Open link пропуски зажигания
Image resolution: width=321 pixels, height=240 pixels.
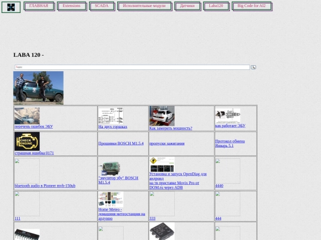[167, 143]
